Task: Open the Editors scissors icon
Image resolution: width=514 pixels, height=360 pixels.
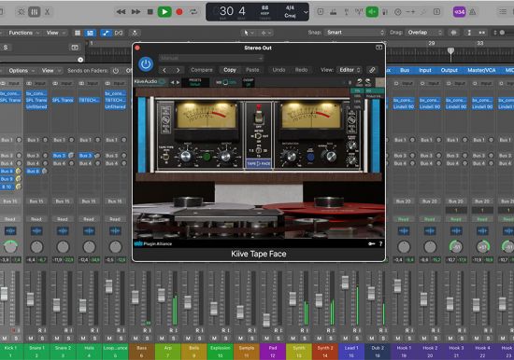Action: tap(48, 12)
